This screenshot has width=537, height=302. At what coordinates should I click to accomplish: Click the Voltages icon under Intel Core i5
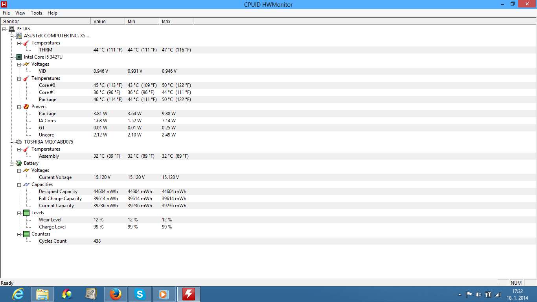tap(26, 64)
